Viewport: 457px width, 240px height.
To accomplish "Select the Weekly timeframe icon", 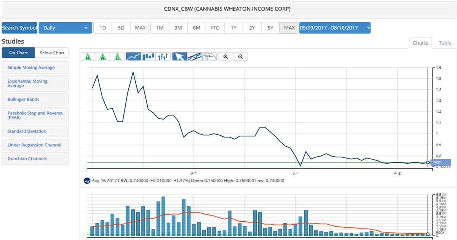I will [102, 56].
